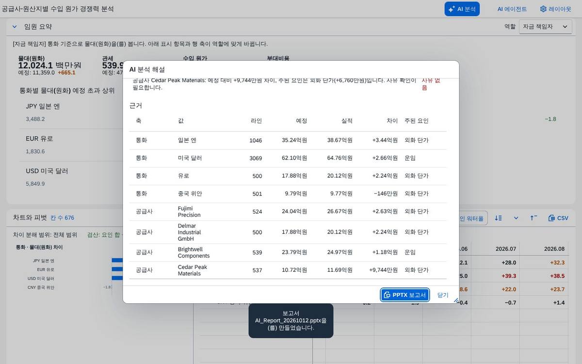
Task: Click the 운임 driver in 미국 달러 row
Action: tap(410, 158)
